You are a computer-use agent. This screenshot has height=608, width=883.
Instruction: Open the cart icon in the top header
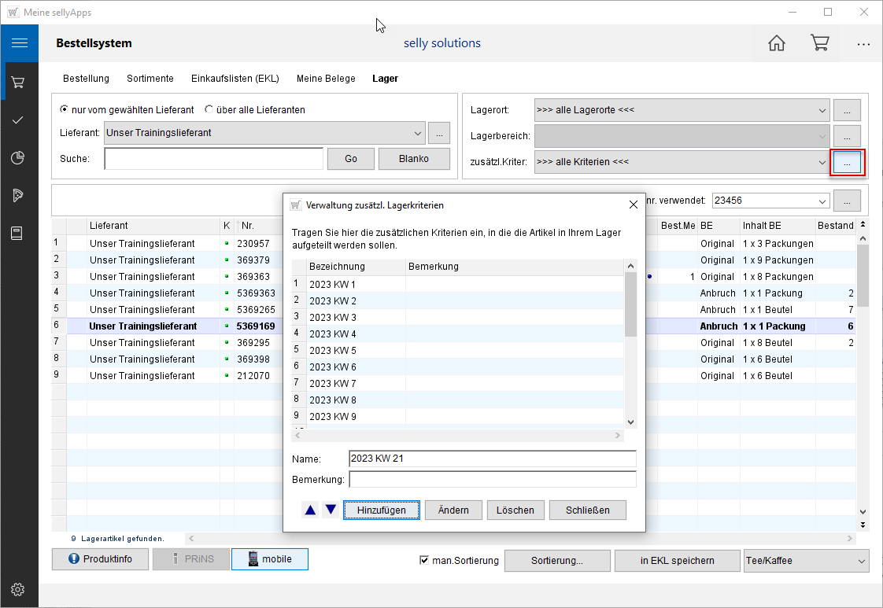click(820, 43)
